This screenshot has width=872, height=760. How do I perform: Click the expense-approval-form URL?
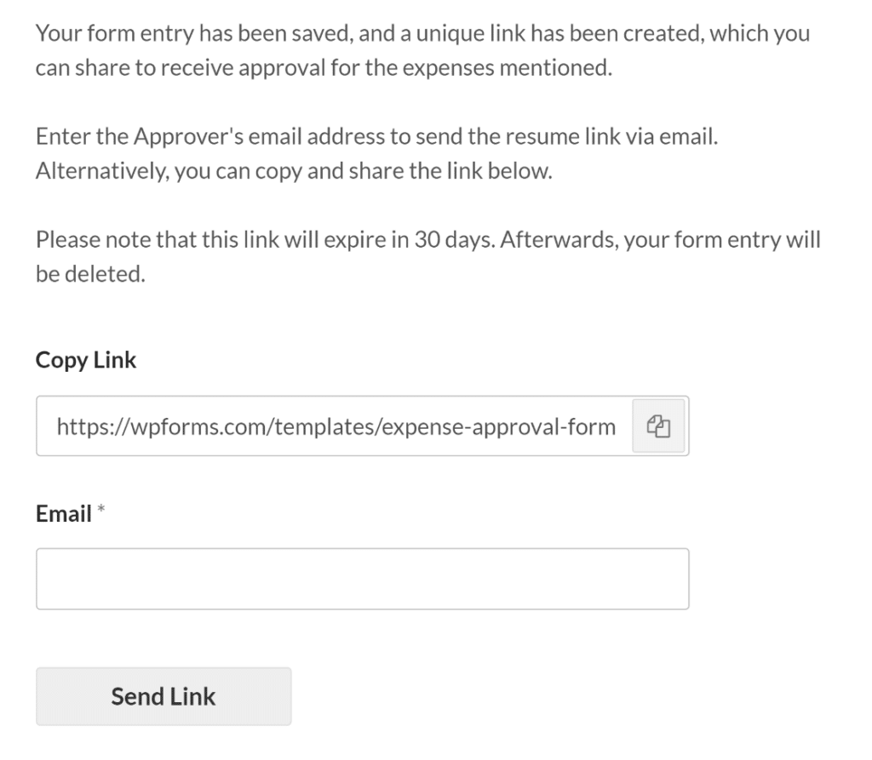336,426
